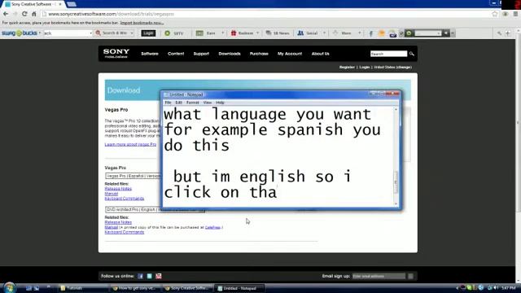Screen dimensions: 521x293
Task: Open Release Notes under DVD Architect dropdown
Action: click(118, 222)
